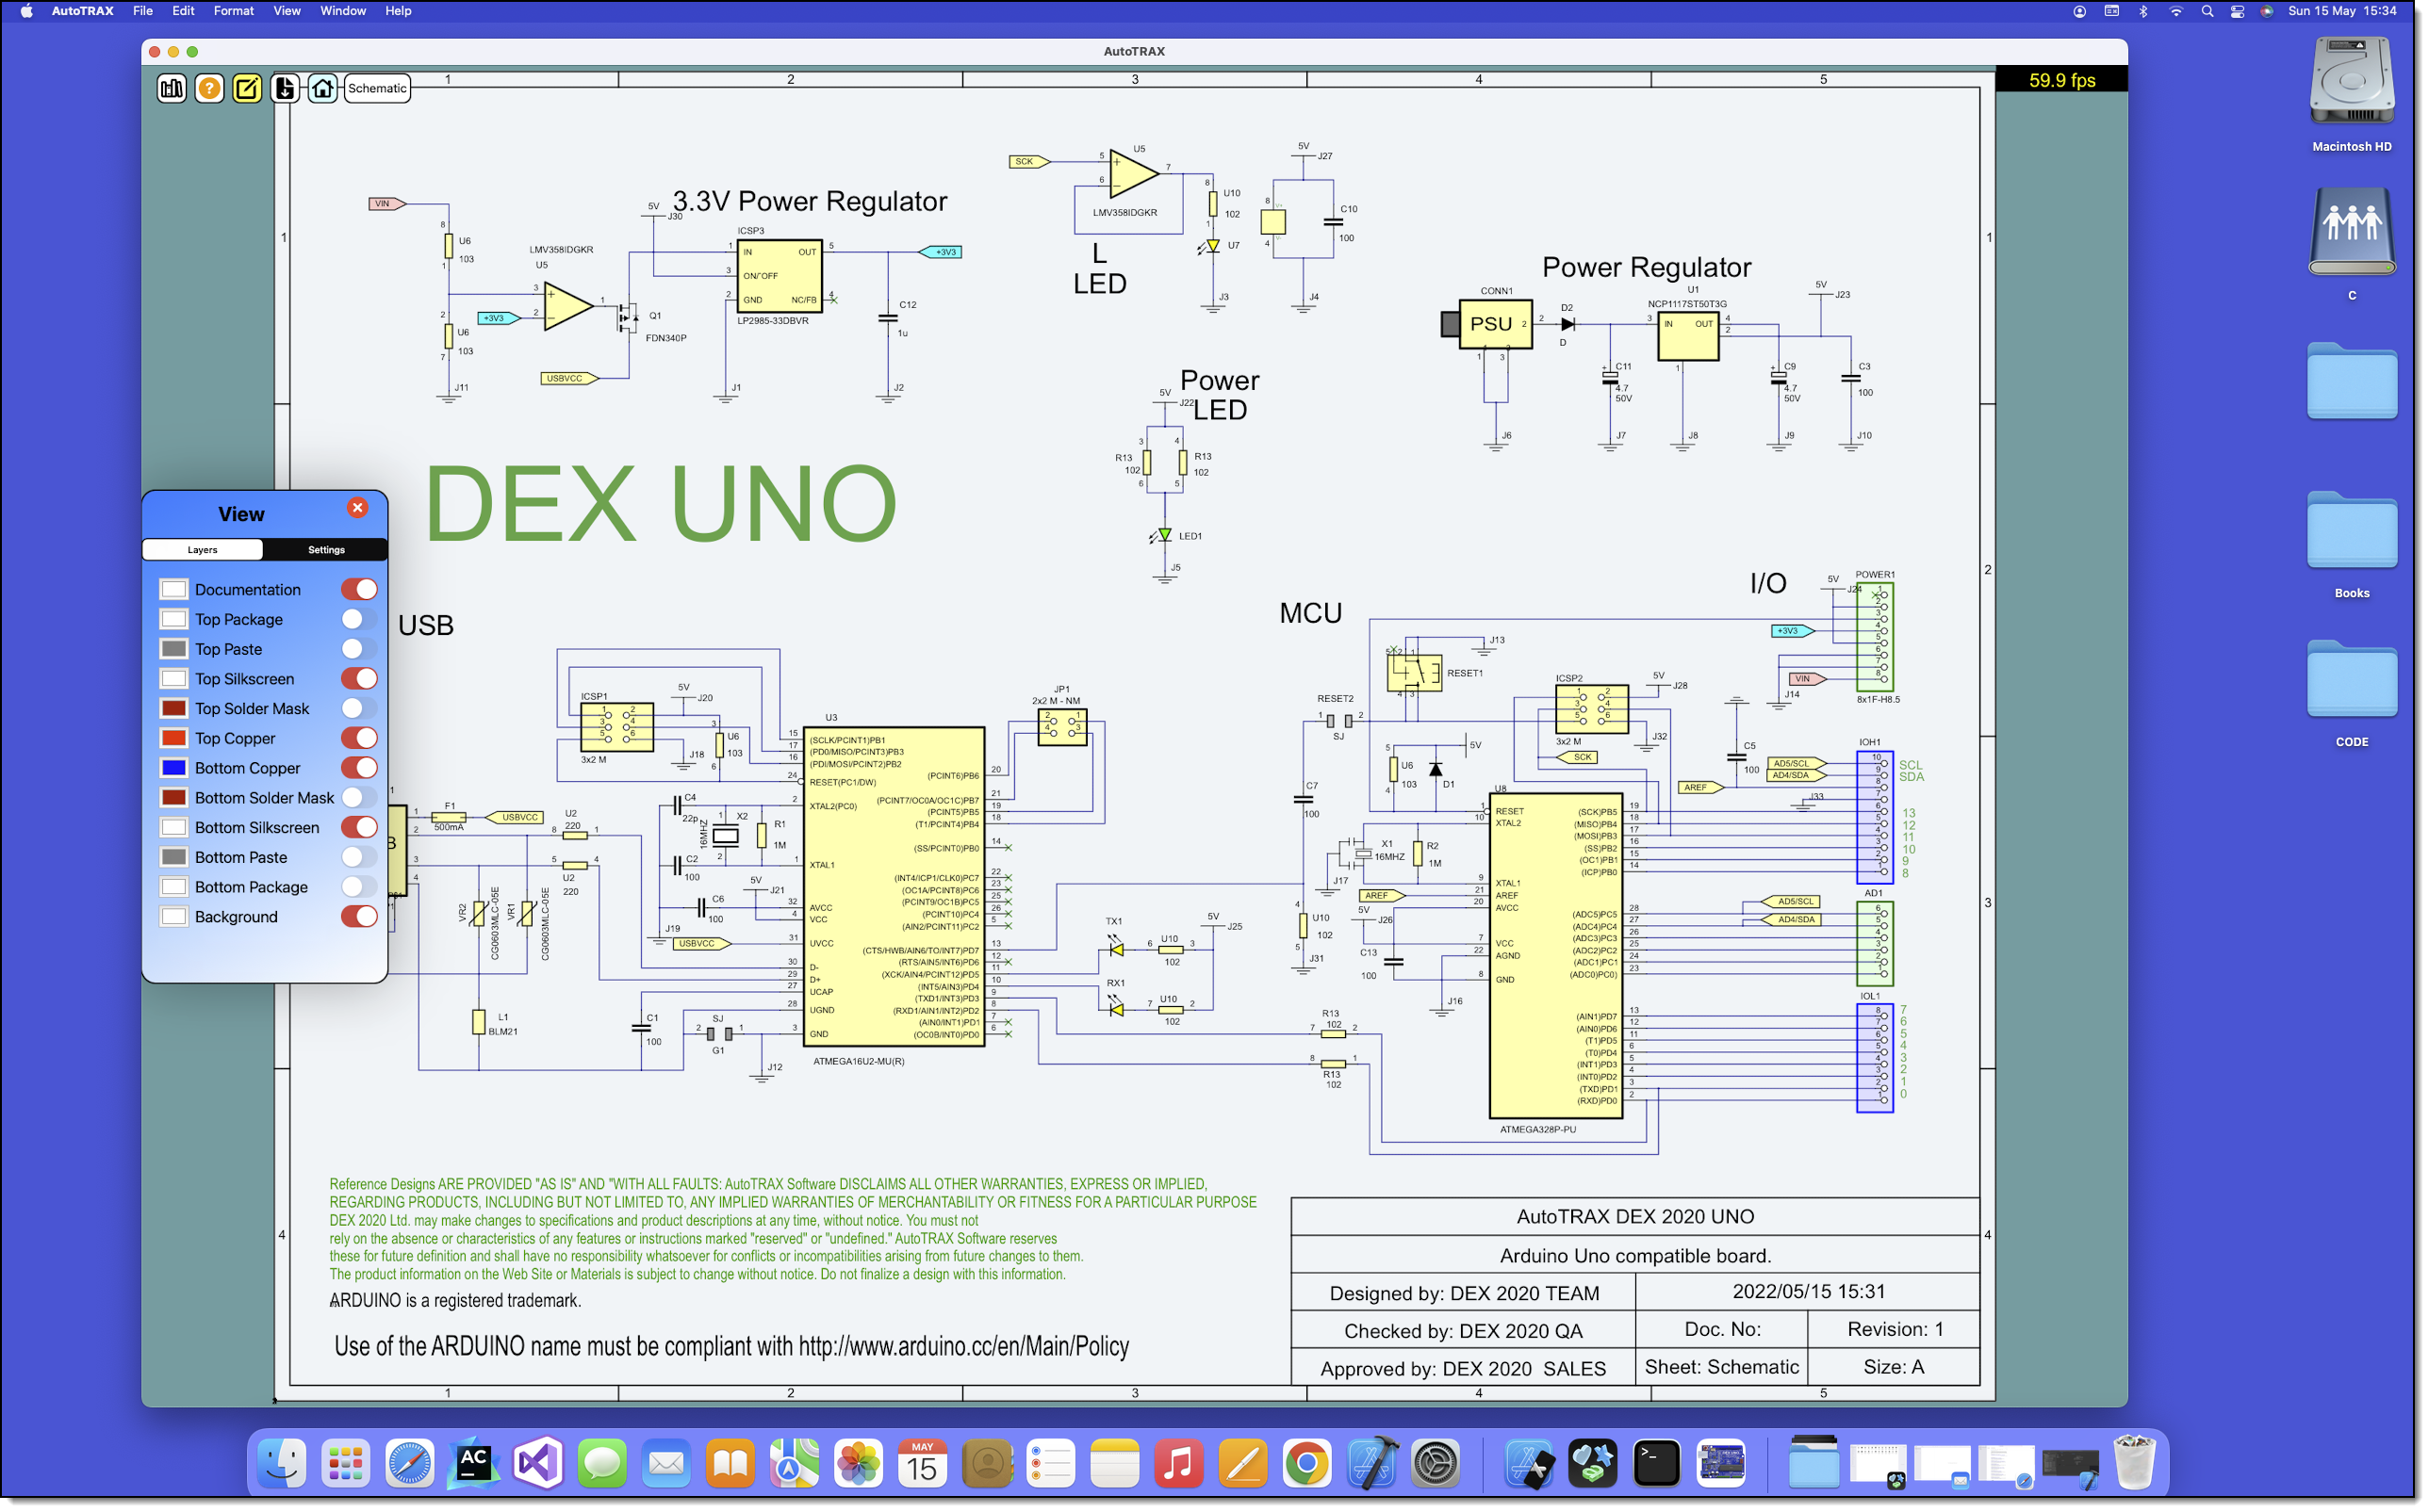Disable the Documentation layer toggle
The image size is (2429, 1512).
(359, 590)
